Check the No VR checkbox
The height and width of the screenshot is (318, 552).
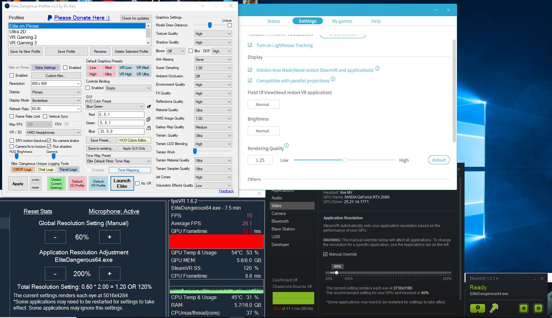click(137, 184)
